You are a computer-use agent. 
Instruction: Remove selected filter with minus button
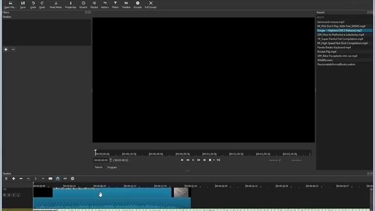(13, 49)
